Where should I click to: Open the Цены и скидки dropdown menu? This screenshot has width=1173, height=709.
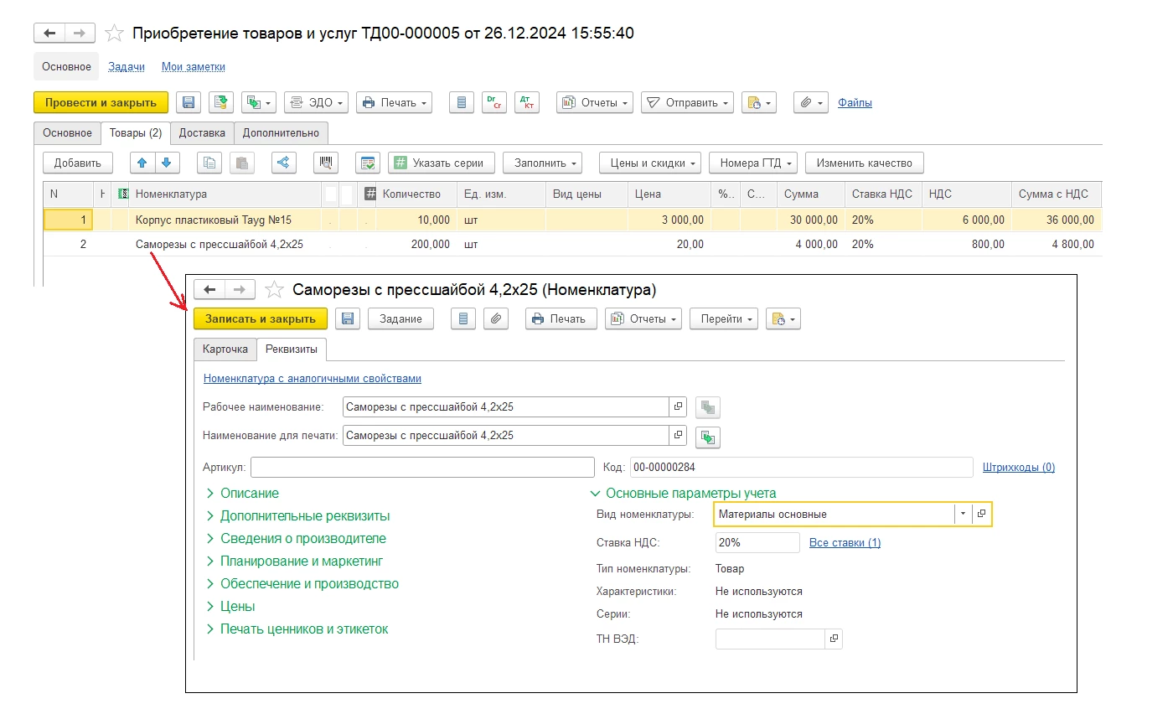pos(650,163)
